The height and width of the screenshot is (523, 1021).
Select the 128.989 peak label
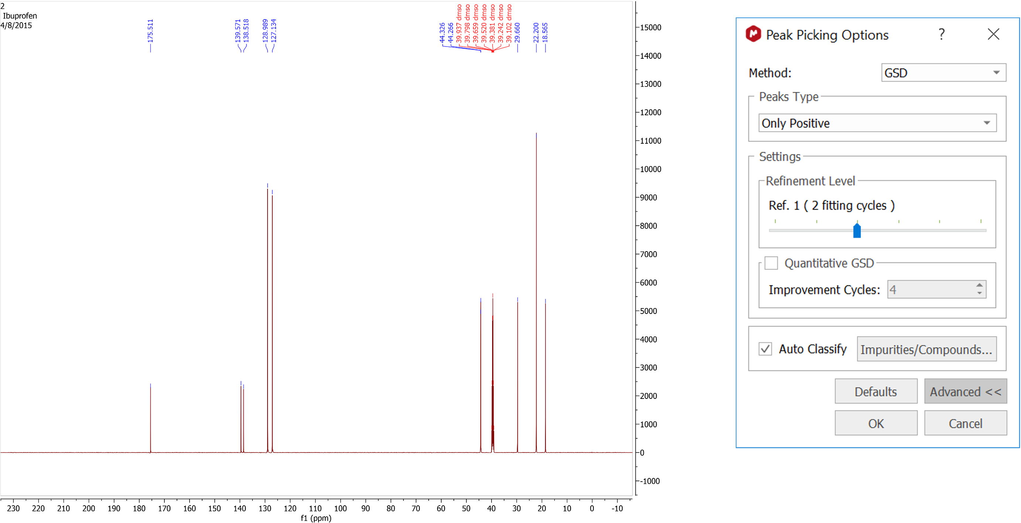pyautogui.click(x=265, y=31)
